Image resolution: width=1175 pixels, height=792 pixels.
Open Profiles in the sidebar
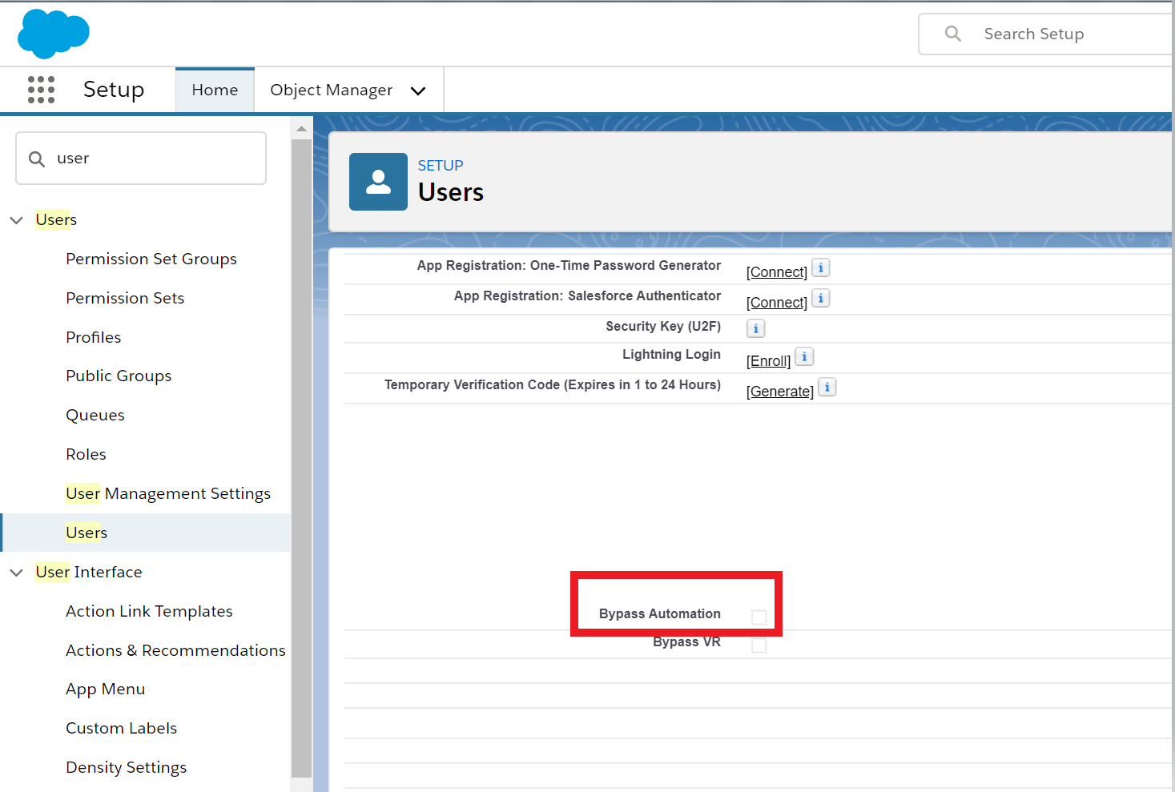(94, 337)
